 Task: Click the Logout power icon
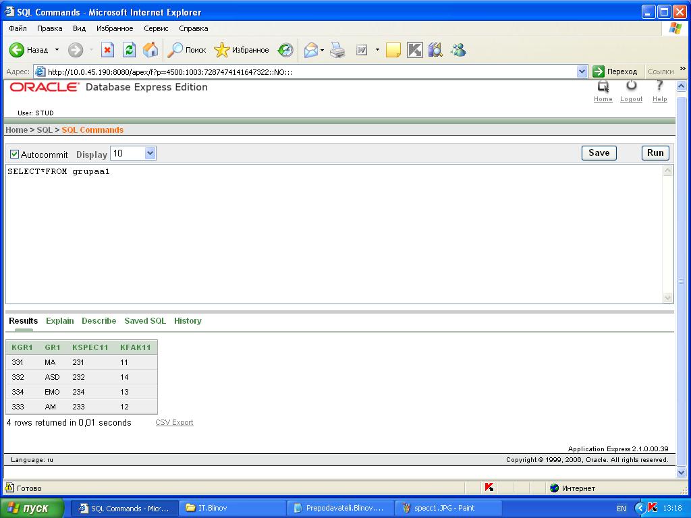click(x=632, y=86)
